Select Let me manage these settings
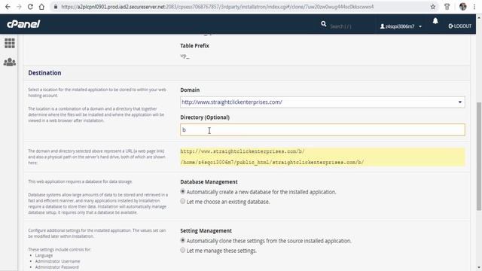 pos(182,250)
